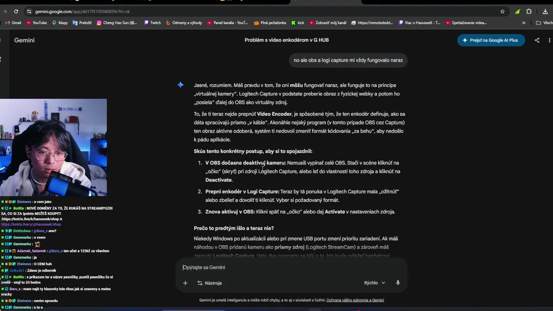The height and width of the screenshot is (311, 553).
Task: Reload the page with the browser refresh icon
Action: [16, 12]
